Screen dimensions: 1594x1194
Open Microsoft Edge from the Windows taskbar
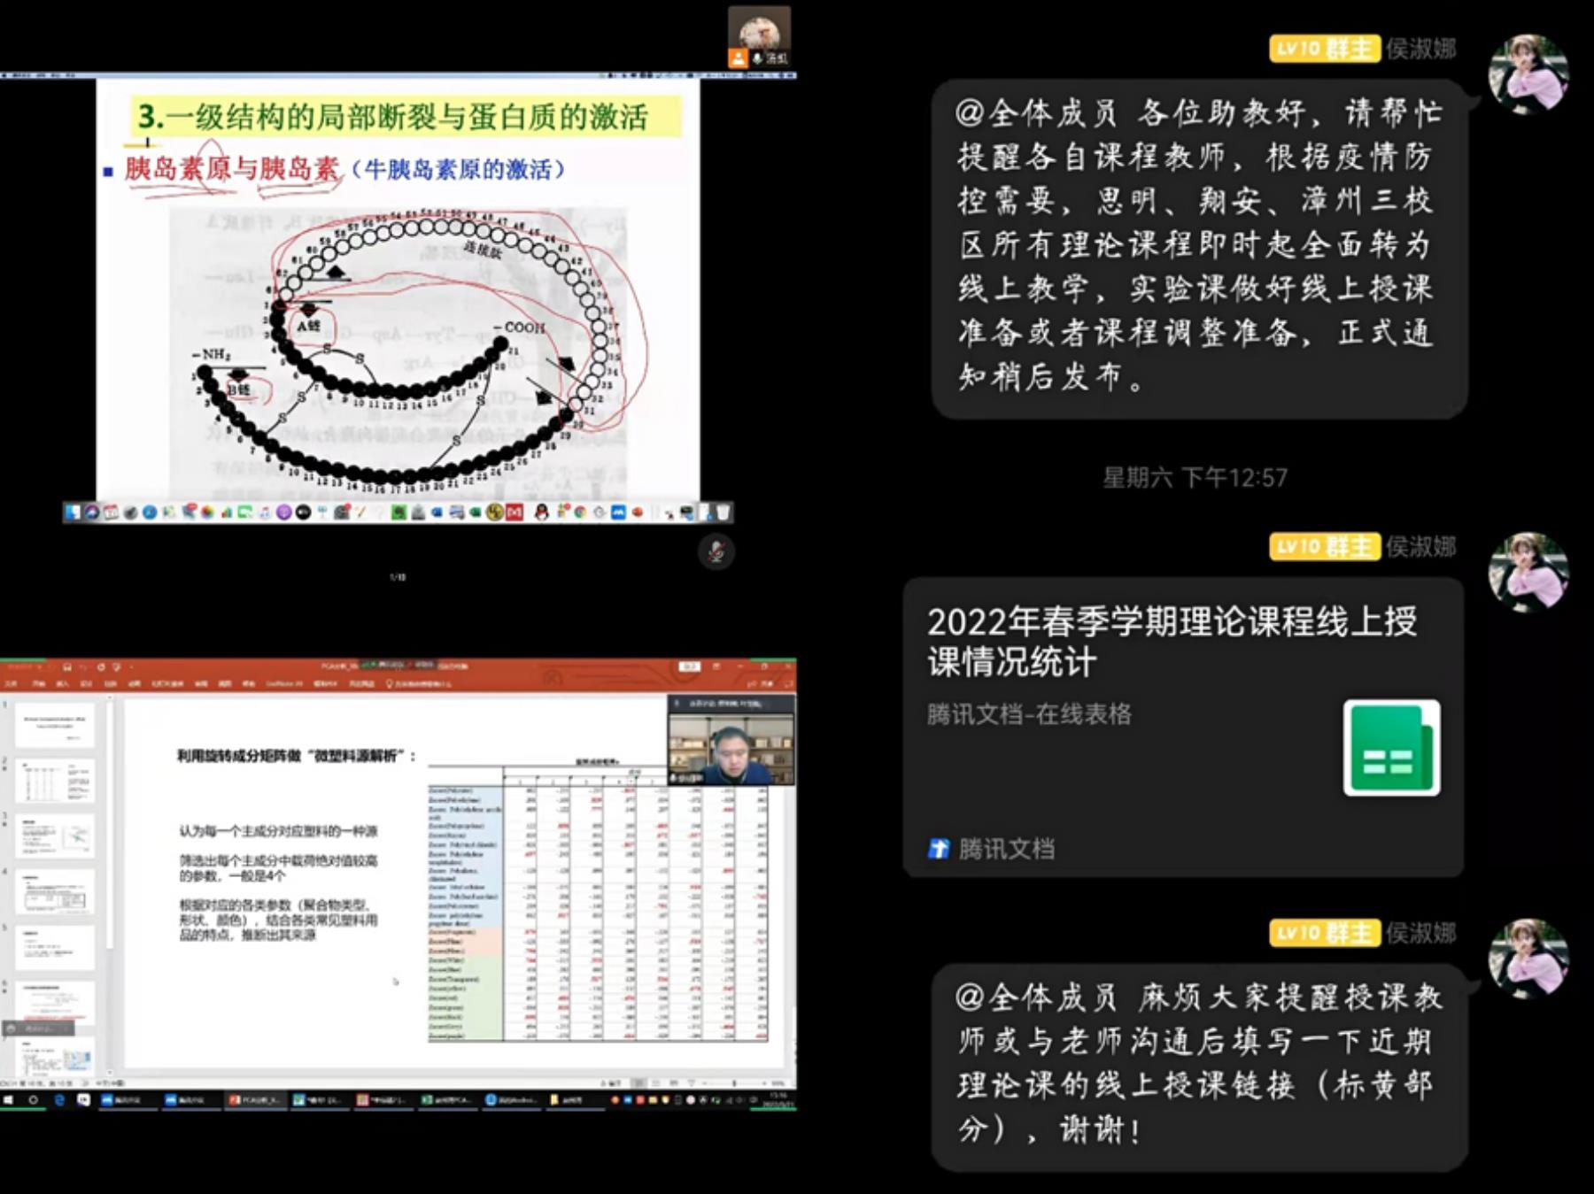tap(59, 1100)
